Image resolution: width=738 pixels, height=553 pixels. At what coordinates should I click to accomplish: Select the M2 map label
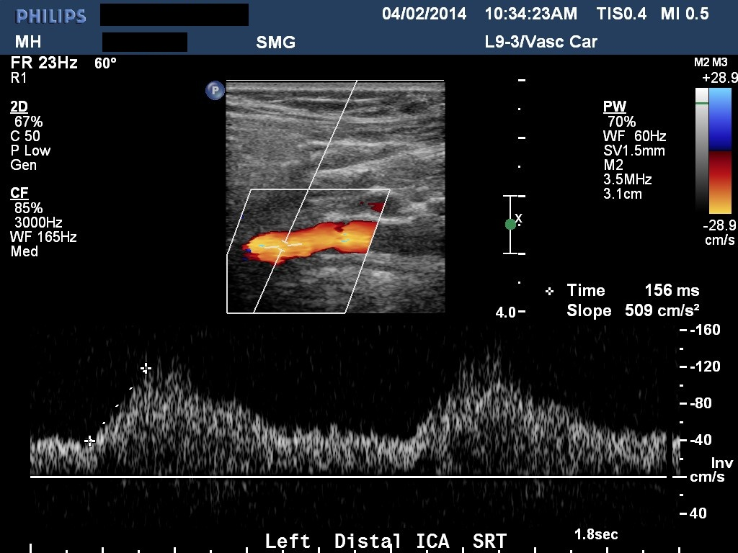(x=701, y=63)
